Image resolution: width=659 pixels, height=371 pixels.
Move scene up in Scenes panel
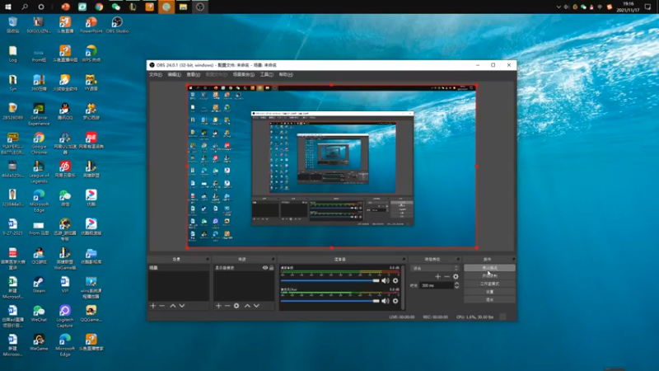click(x=173, y=306)
